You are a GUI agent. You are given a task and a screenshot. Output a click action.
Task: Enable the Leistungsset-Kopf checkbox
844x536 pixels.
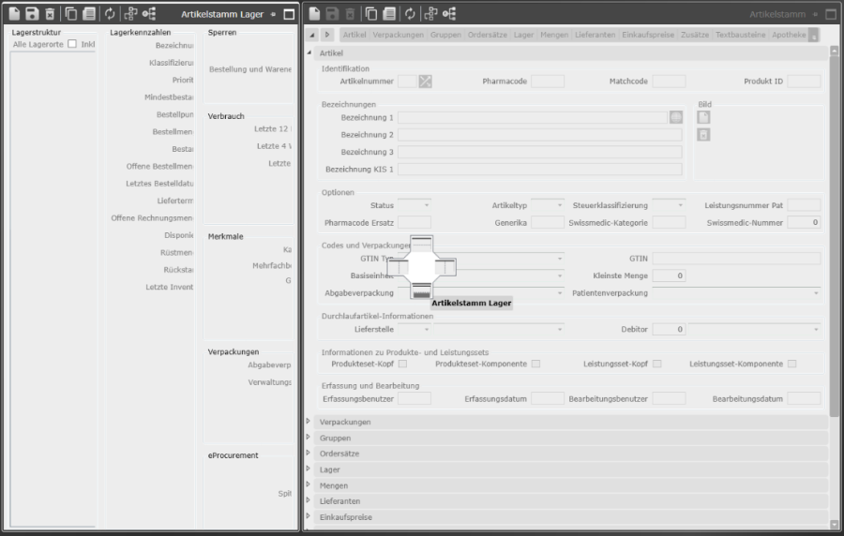(x=656, y=364)
